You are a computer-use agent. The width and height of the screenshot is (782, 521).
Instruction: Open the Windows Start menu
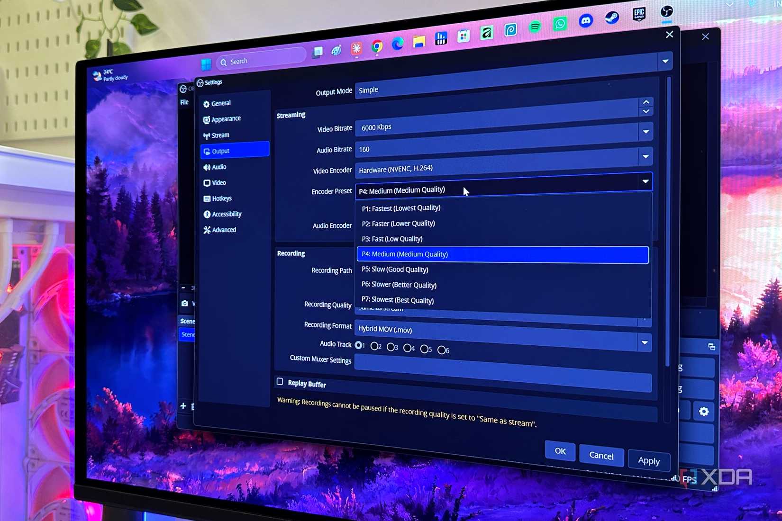pos(206,64)
